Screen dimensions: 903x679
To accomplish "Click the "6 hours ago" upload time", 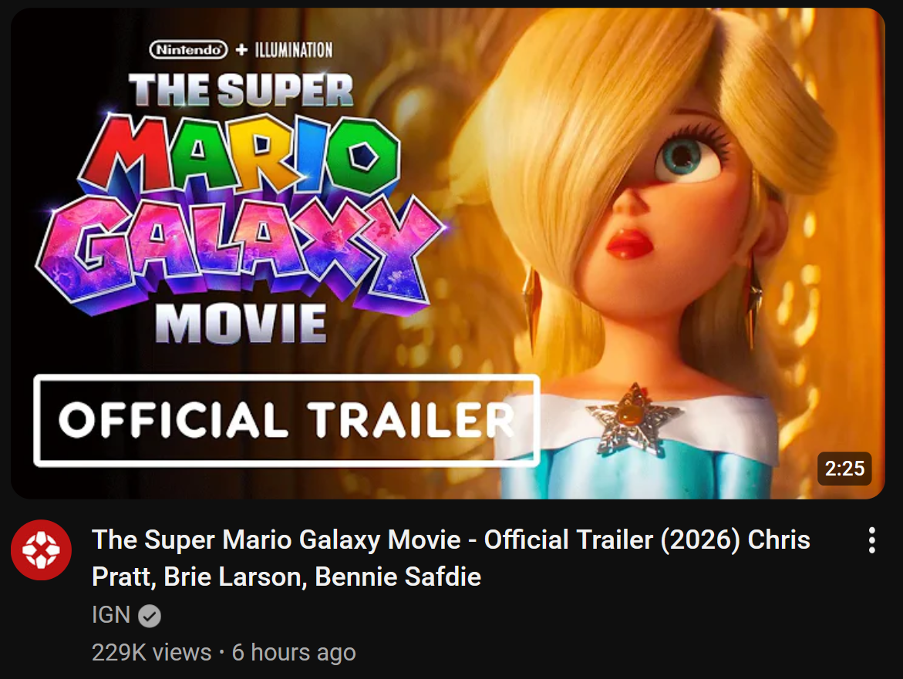I will [x=294, y=653].
